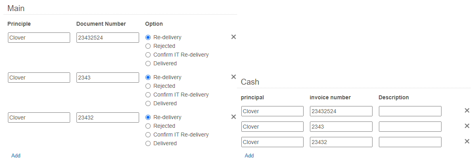Click Document Number field containing 2343
Screen dimensions: 474x163
pyautogui.click(x=108, y=78)
